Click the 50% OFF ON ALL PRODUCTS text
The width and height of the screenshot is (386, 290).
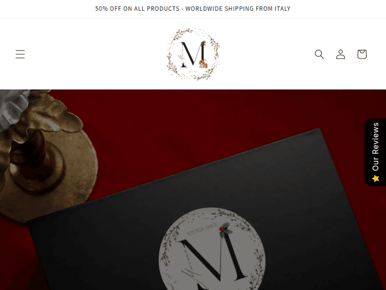tap(137, 9)
